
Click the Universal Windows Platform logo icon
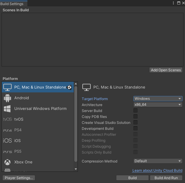point(7,109)
